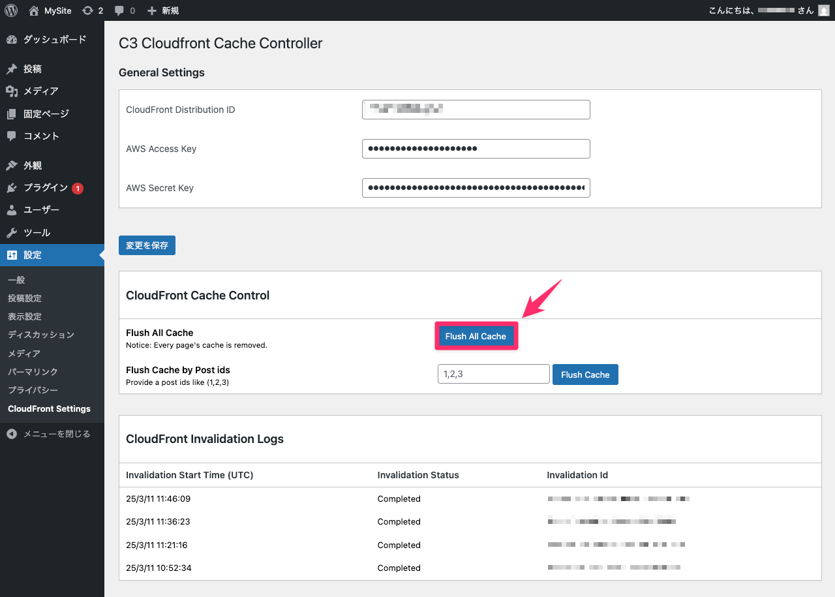Image resolution: width=835 pixels, height=597 pixels.
Task: Open MySite home icon in admin bar
Action: coord(34,10)
